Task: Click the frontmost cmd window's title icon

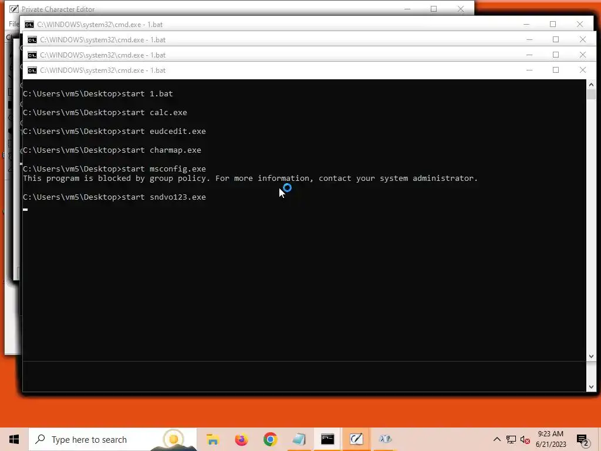Action: (32, 70)
